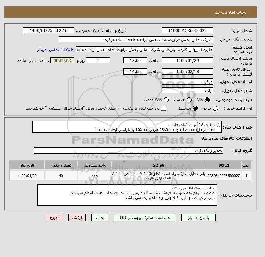This screenshot has height=257, width=265.
Task: Click the product name cell باتری قابل شارژ سیلد اسید
Action: coord(159,176)
